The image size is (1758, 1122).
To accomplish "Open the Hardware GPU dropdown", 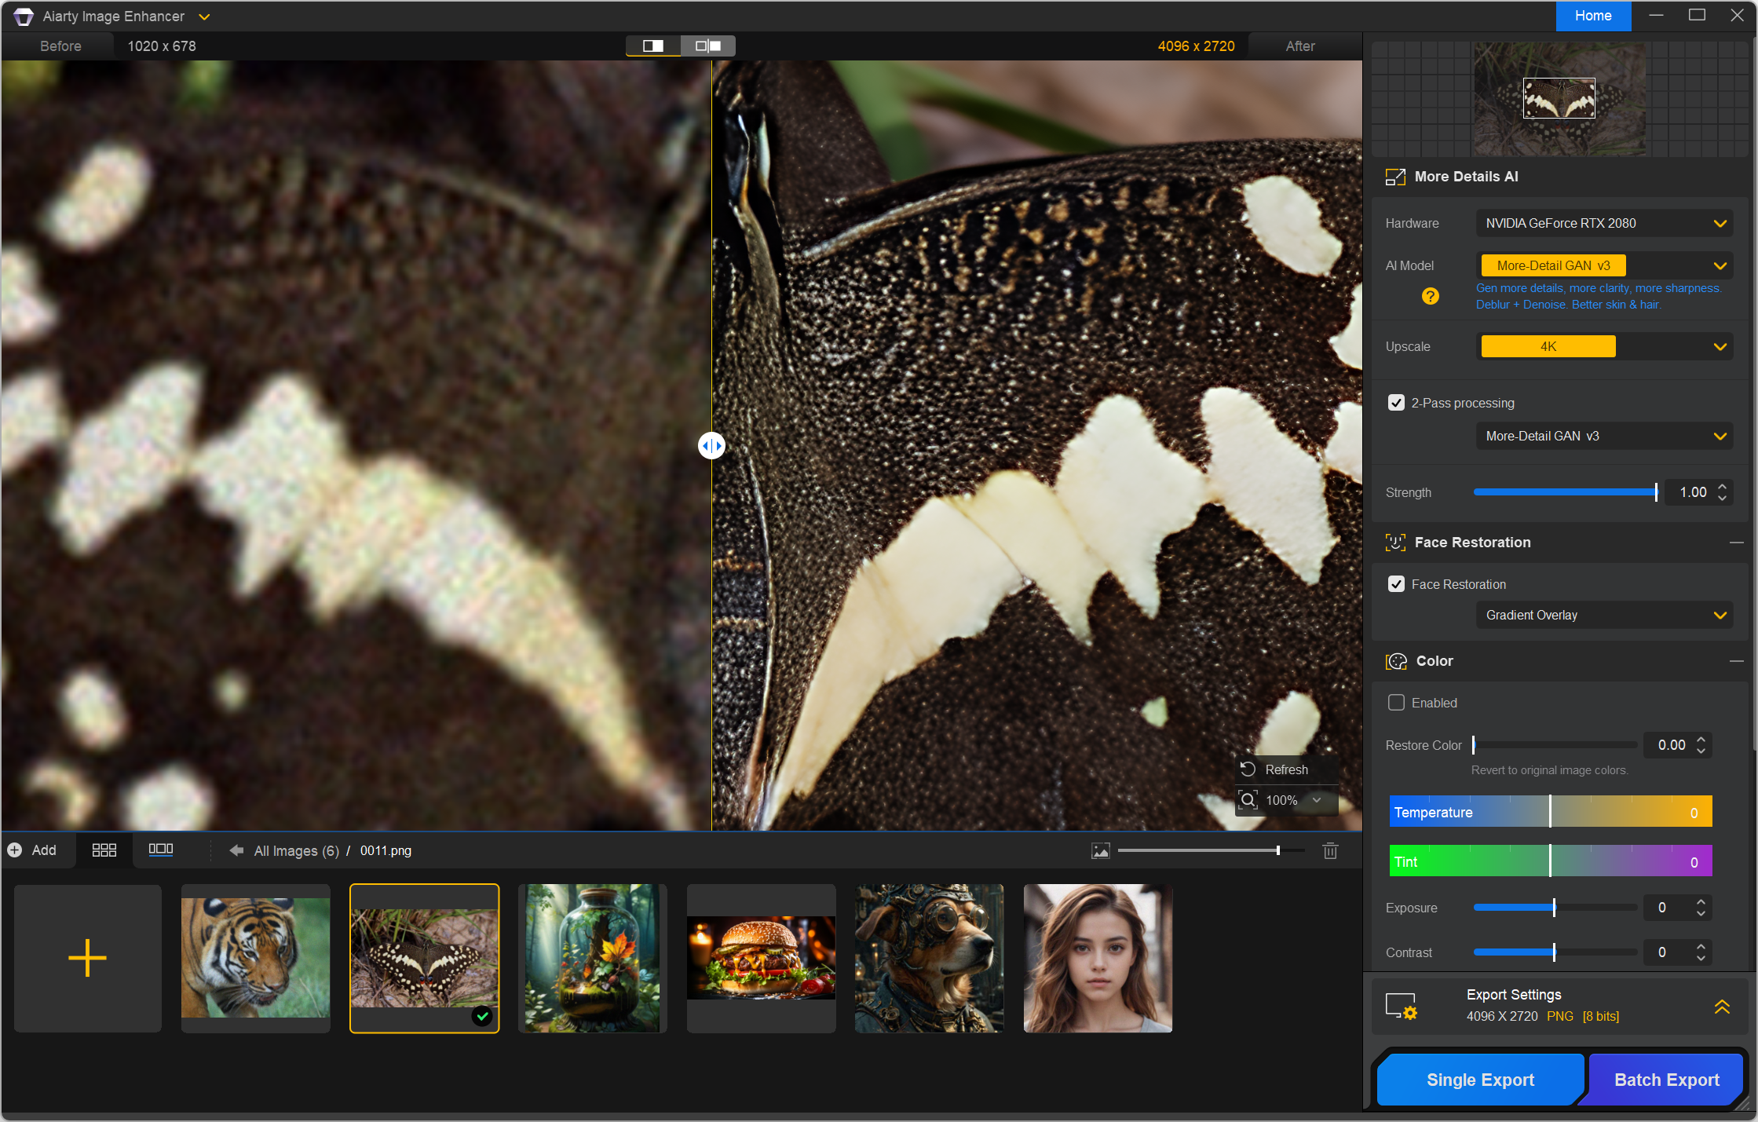I will click(1603, 223).
